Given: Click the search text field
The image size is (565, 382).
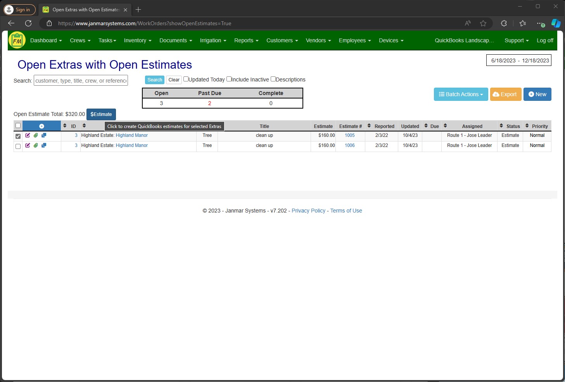Looking at the screenshot, I should click(x=81, y=80).
